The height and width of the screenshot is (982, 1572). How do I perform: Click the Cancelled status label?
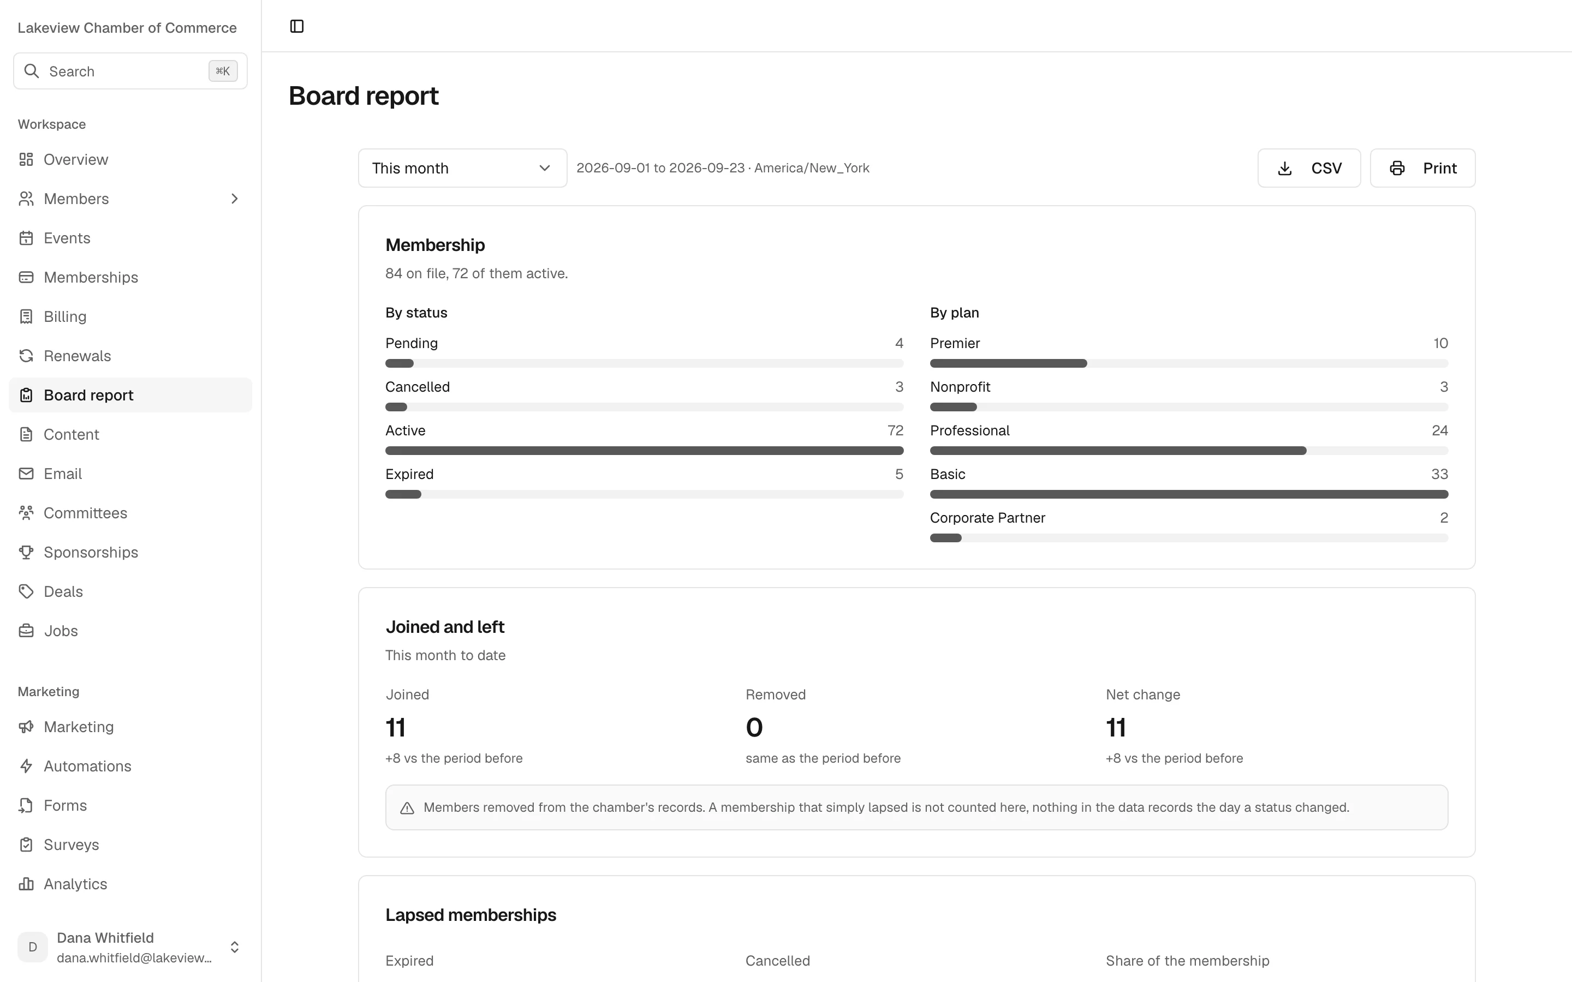click(417, 387)
